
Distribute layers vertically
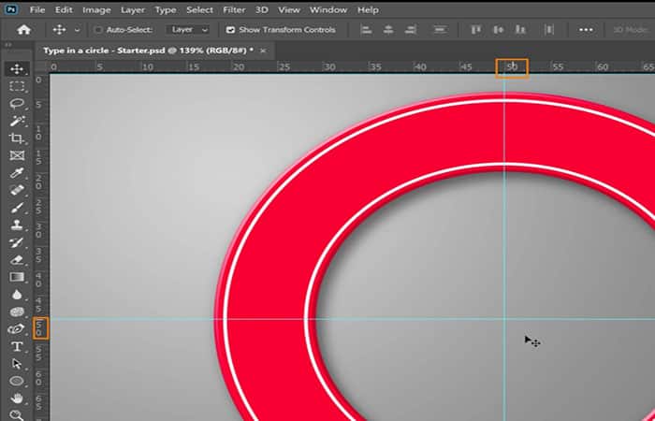pyautogui.click(x=439, y=30)
